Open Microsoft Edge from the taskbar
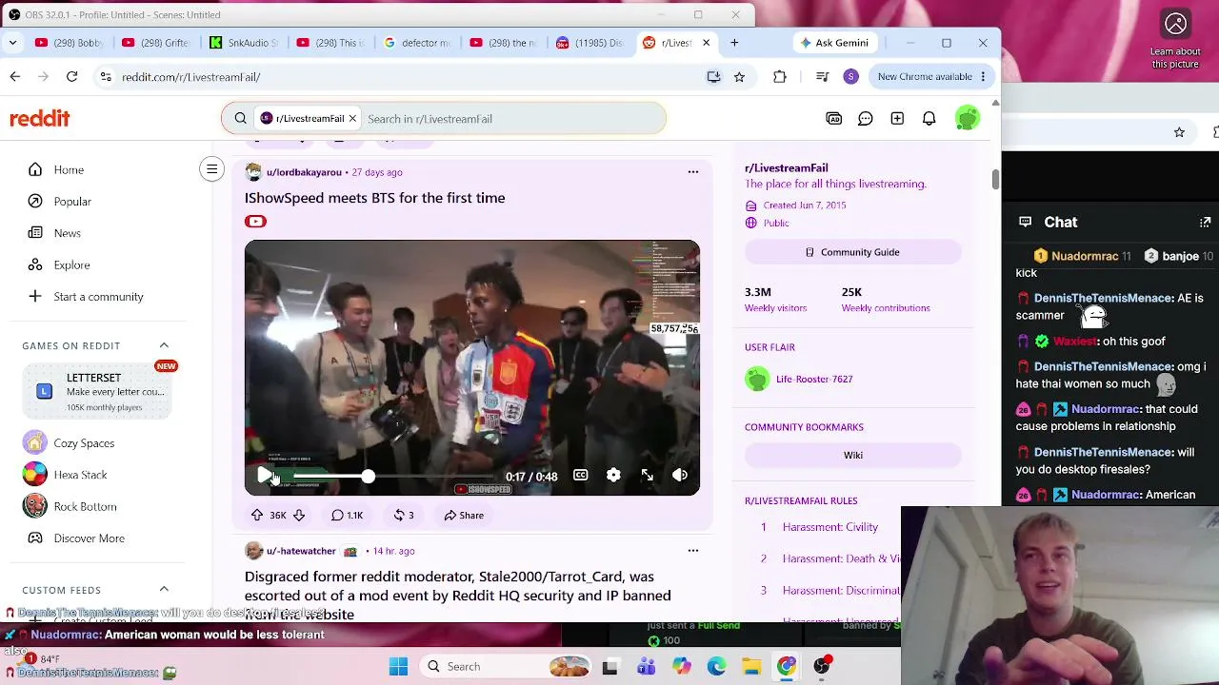This screenshot has height=685, width=1219. click(716, 667)
